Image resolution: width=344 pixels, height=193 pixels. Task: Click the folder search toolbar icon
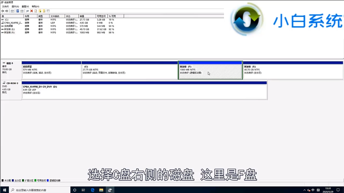click(x=44, y=11)
